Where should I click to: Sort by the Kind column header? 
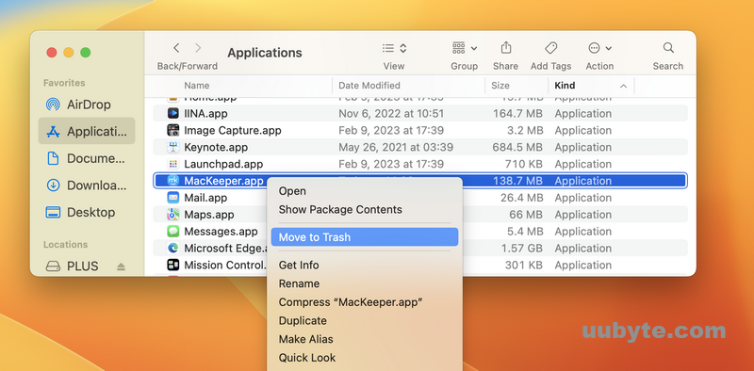pos(565,86)
